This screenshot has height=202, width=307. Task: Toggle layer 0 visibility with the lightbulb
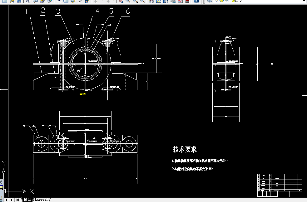[216, 2]
